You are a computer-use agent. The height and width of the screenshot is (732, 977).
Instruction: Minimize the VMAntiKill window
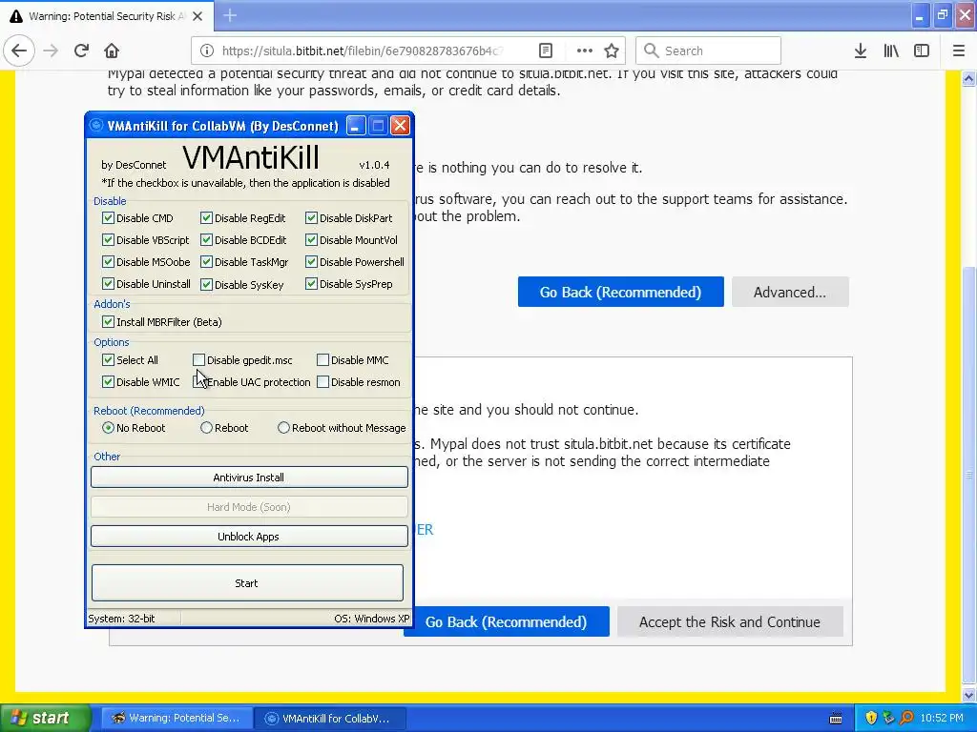coord(355,127)
